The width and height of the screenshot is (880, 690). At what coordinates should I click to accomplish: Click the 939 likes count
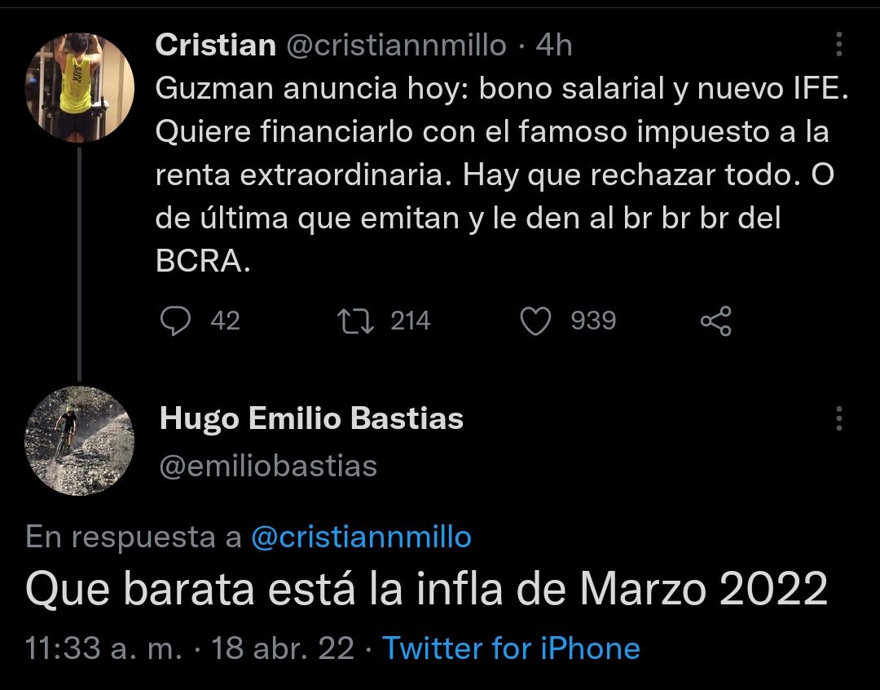pos(593,321)
